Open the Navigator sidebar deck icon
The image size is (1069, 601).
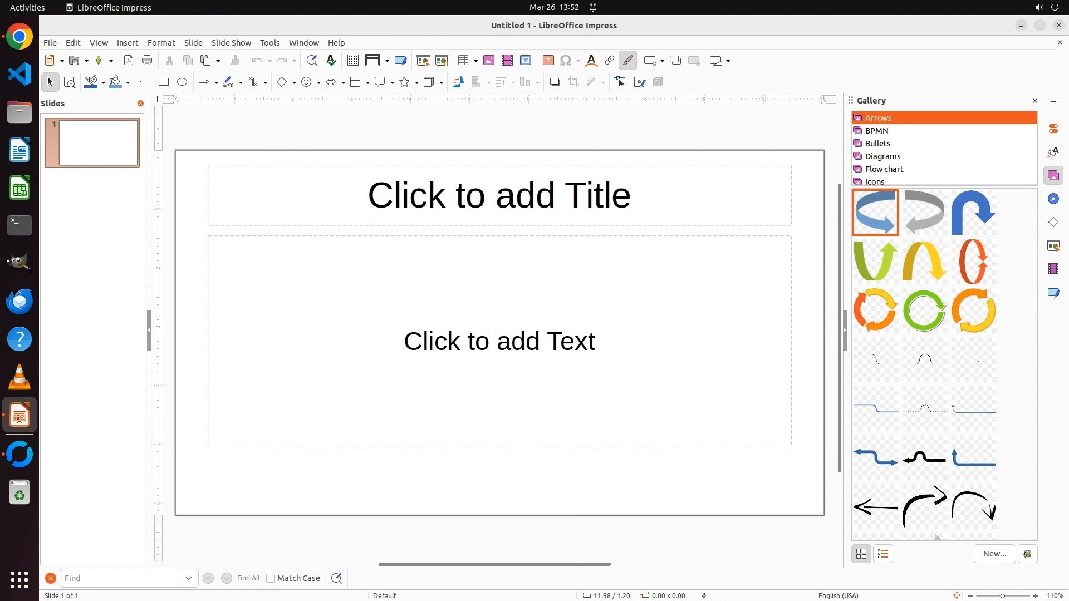tap(1053, 199)
